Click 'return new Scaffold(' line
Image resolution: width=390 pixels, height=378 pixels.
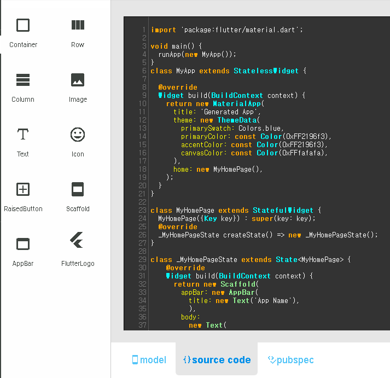(x=216, y=284)
